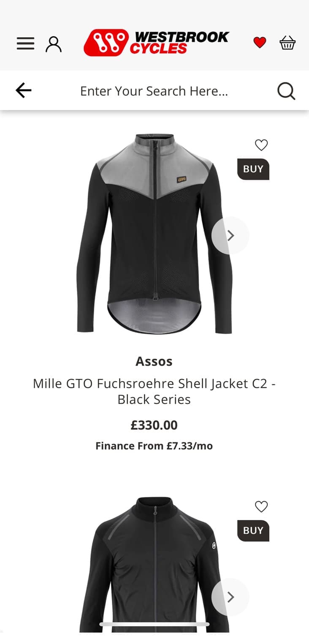
Task: Open the user account icon
Action: [54, 44]
